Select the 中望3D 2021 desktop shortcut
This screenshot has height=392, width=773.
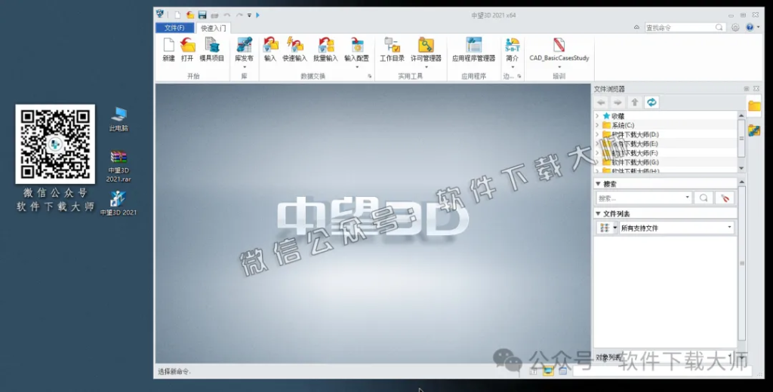click(119, 204)
